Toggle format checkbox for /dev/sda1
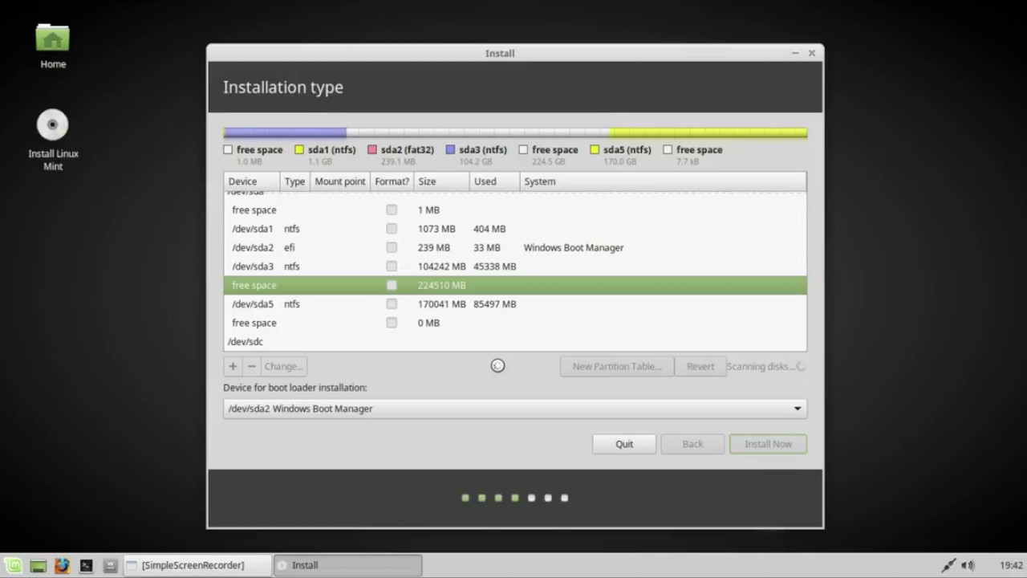The width and height of the screenshot is (1027, 578). (392, 229)
